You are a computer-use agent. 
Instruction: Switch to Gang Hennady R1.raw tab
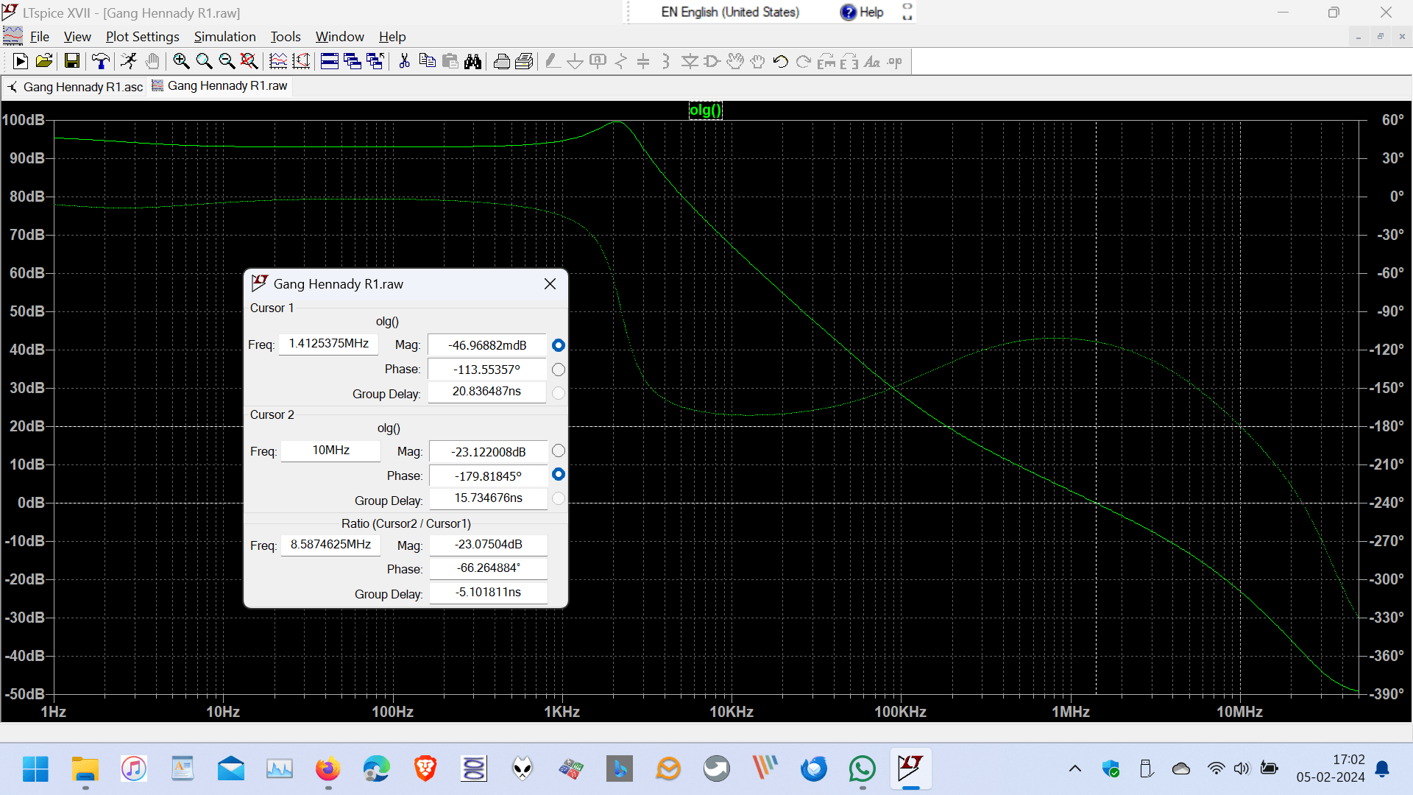[x=219, y=86]
